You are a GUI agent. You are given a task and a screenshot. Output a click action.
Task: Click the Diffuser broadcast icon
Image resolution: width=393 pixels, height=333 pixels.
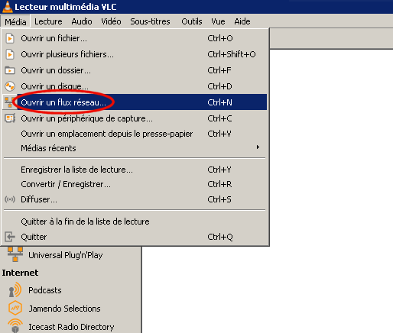click(10, 199)
